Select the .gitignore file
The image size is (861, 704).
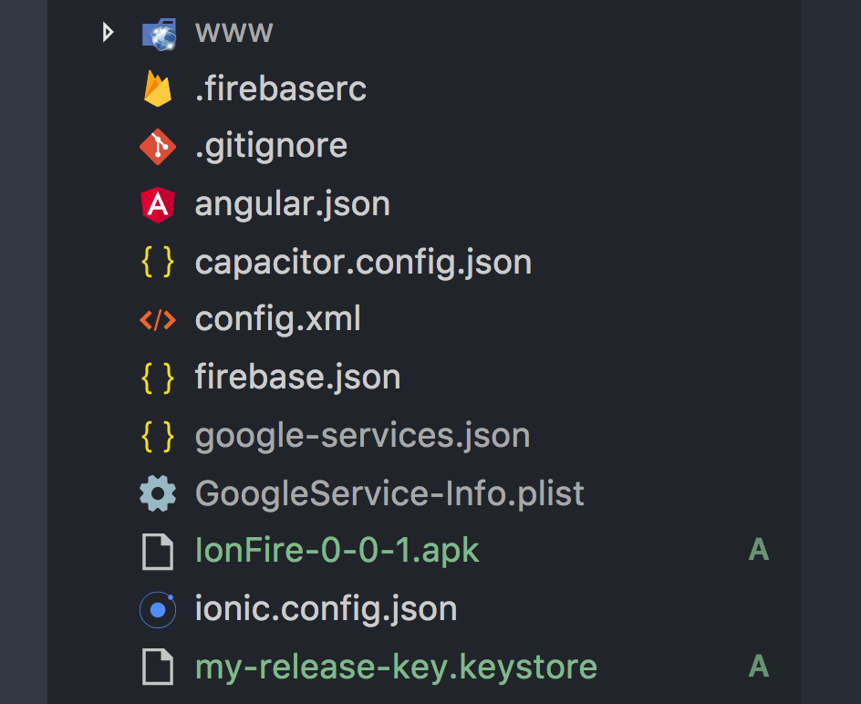[x=271, y=146]
